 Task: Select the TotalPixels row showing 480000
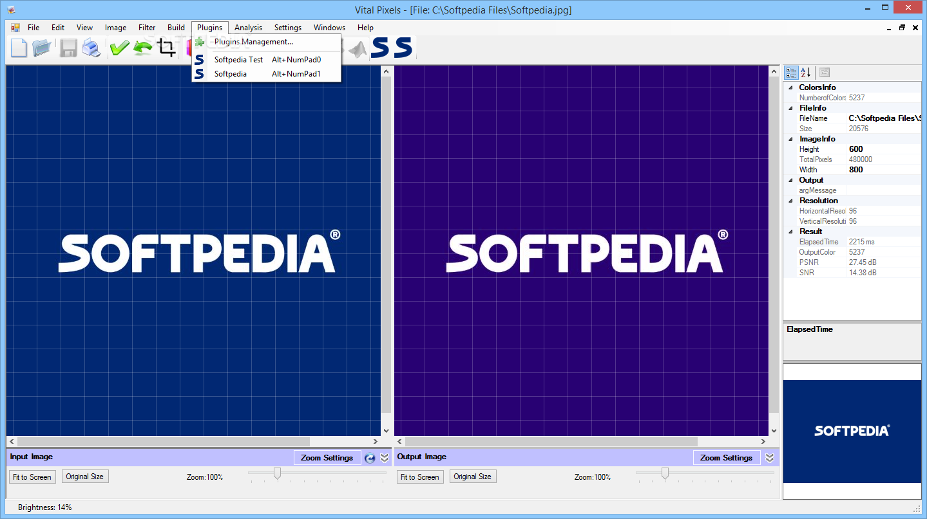[x=852, y=159]
